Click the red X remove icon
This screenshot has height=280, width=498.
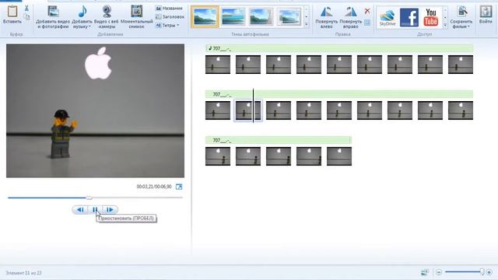[x=367, y=11]
